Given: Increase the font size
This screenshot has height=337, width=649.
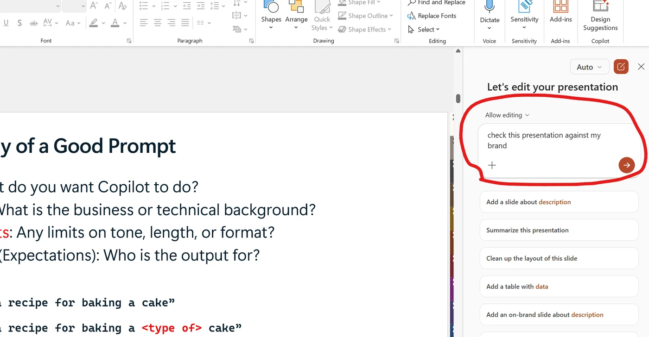Looking at the screenshot, I should pos(94,6).
